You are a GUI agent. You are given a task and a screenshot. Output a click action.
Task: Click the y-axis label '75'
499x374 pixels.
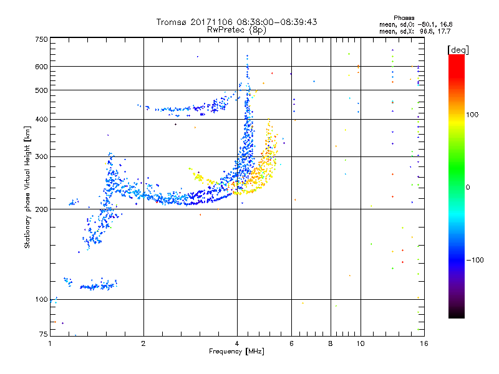[44, 334]
